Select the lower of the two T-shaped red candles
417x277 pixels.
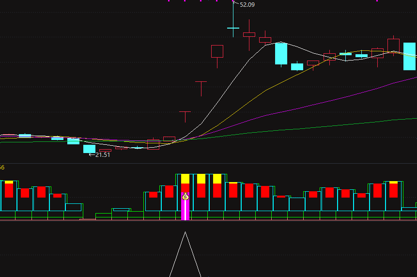click(185, 117)
